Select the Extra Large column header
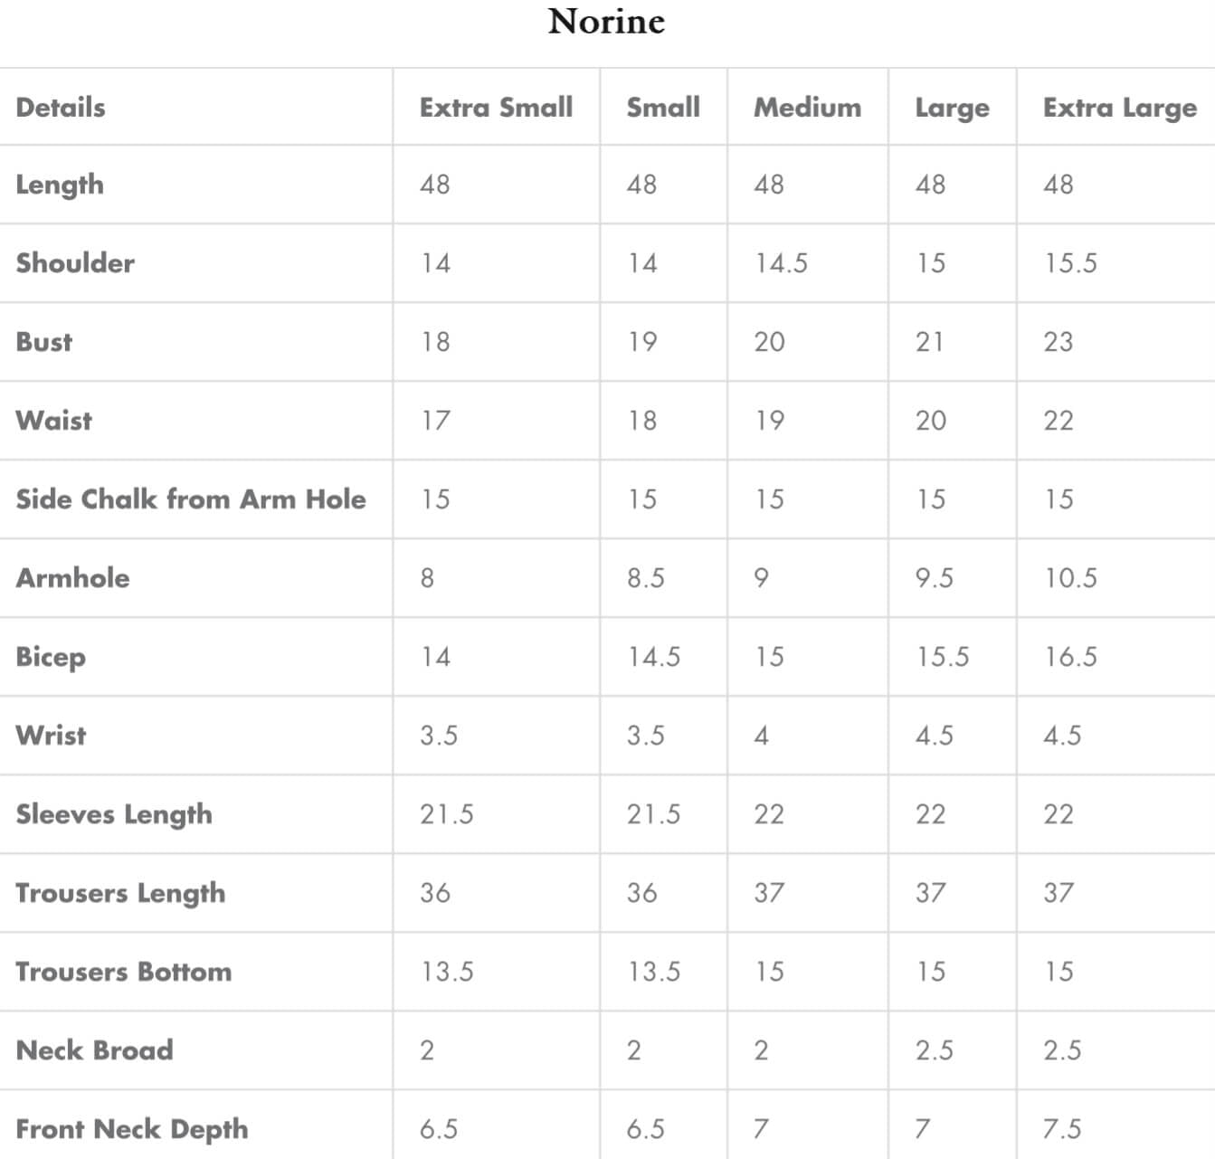Viewport: 1215px width, 1159px height. pos(1119,108)
